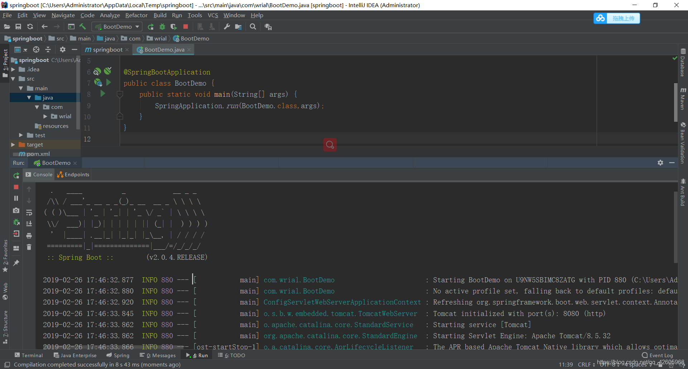Open the BootDemo run configuration dropdown

pyautogui.click(x=117, y=27)
